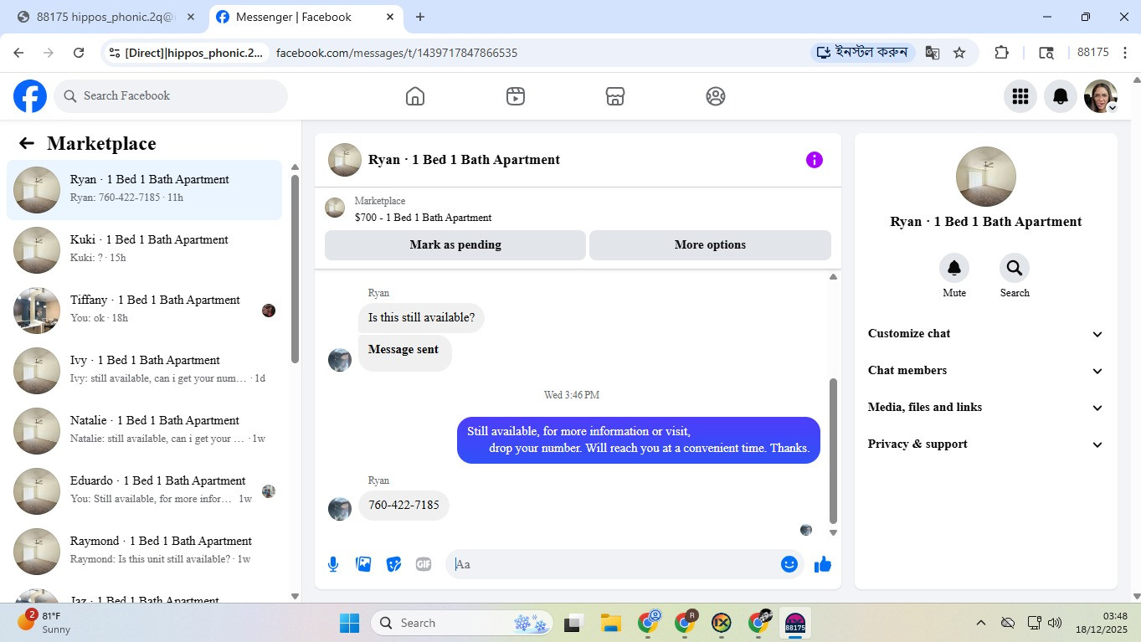
Task: Attach a photo or file to the message
Action: pyautogui.click(x=363, y=564)
